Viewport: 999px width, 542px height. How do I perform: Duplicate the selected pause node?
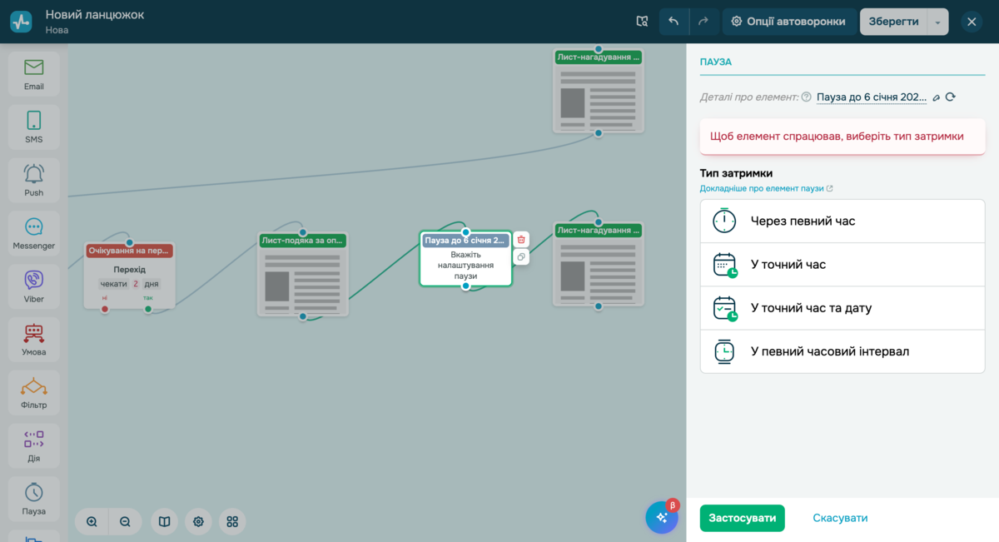click(x=521, y=257)
